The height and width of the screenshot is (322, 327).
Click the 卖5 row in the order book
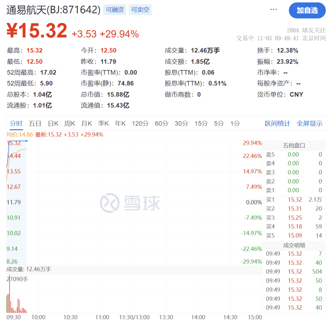pyautogui.click(x=294, y=154)
